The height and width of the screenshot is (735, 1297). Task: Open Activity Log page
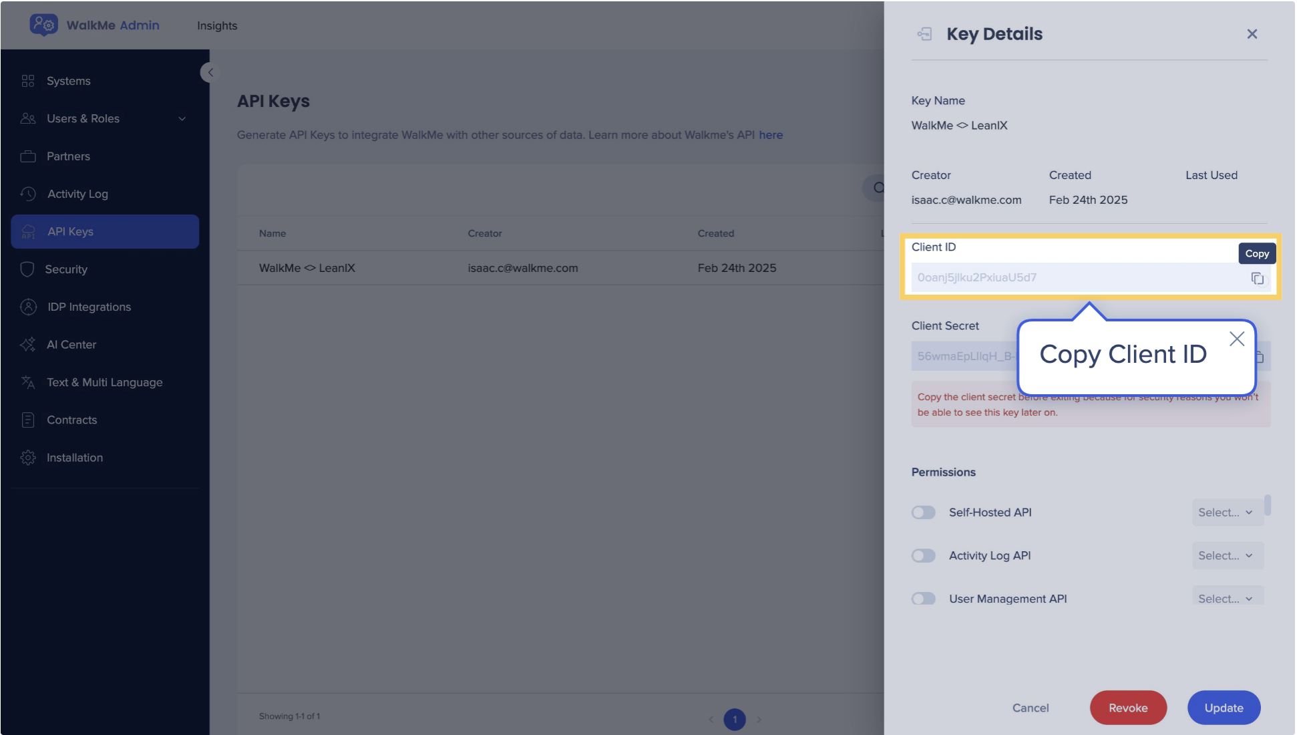pyautogui.click(x=105, y=194)
